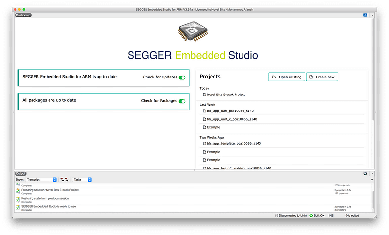Viewport: 389px width, 235px height.
Task: Click the All packages are up to date card
Action: point(104,101)
